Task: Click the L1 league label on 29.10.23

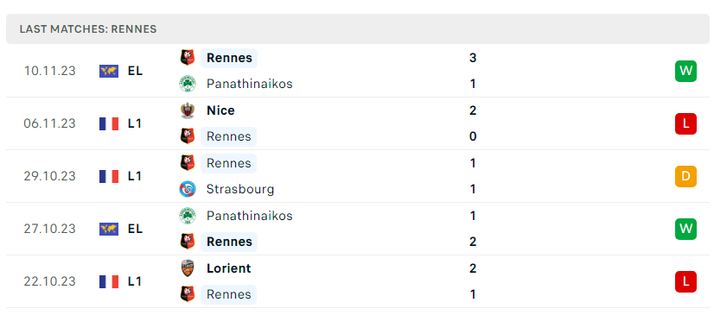Action: (x=135, y=176)
